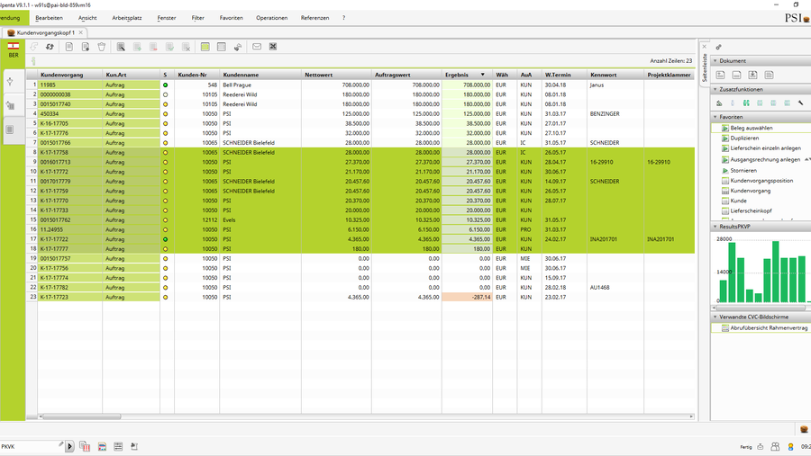The height and width of the screenshot is (456, 811).
Task: Click the fullscreen expand toolbar icon
Action: [273, 47]
